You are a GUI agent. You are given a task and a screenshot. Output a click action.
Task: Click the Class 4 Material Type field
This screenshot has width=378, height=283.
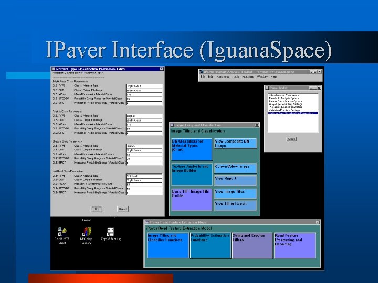[x=144, y=176]
